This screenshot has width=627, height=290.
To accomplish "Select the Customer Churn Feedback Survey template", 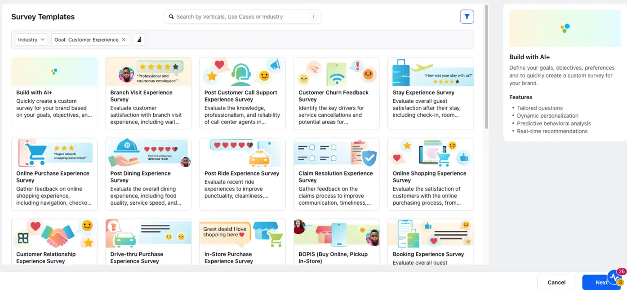I will pos(336,93).
